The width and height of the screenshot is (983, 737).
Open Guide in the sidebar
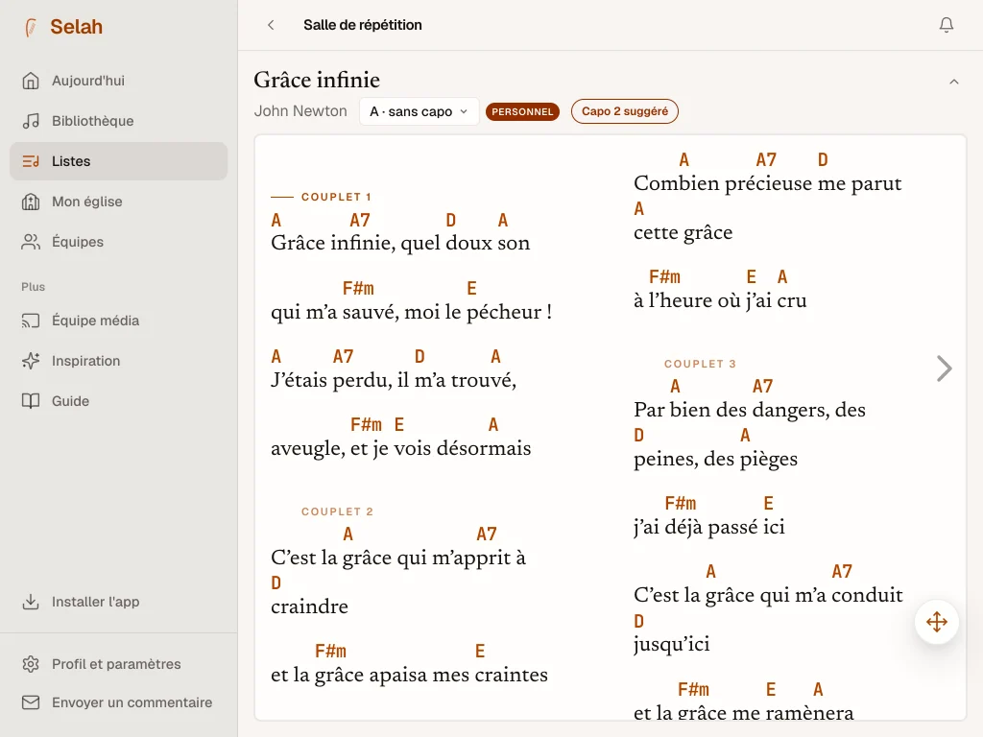(118, 401)
